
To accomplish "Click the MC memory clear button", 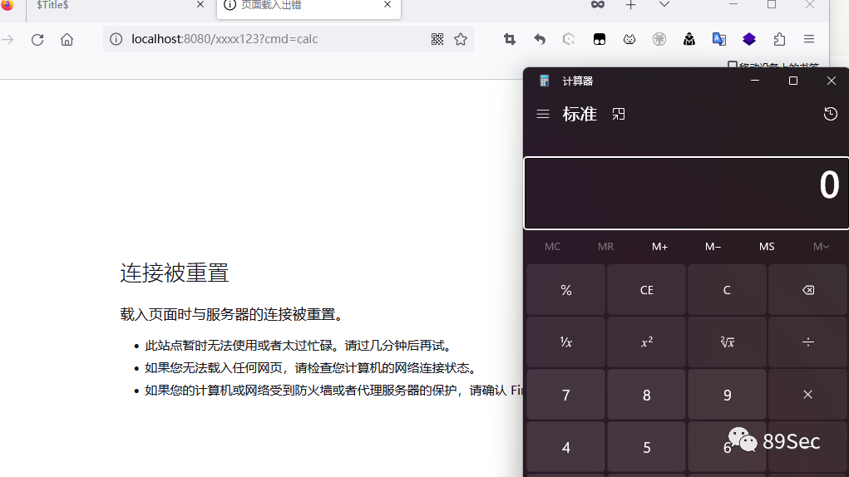I will 552,247.
